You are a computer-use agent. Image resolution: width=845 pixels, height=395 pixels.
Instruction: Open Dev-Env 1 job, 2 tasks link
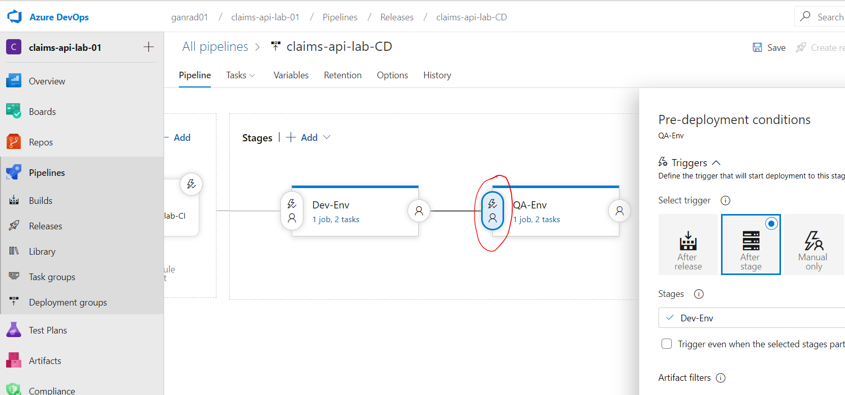tap(336, 220)
